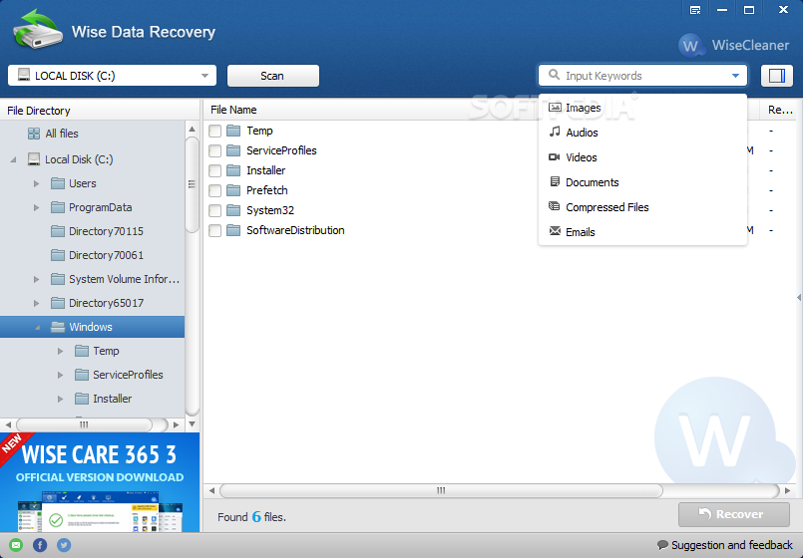The image size is (803, 558).
Task: Open the WiseCleaner logo link
Action: [734, 45]
